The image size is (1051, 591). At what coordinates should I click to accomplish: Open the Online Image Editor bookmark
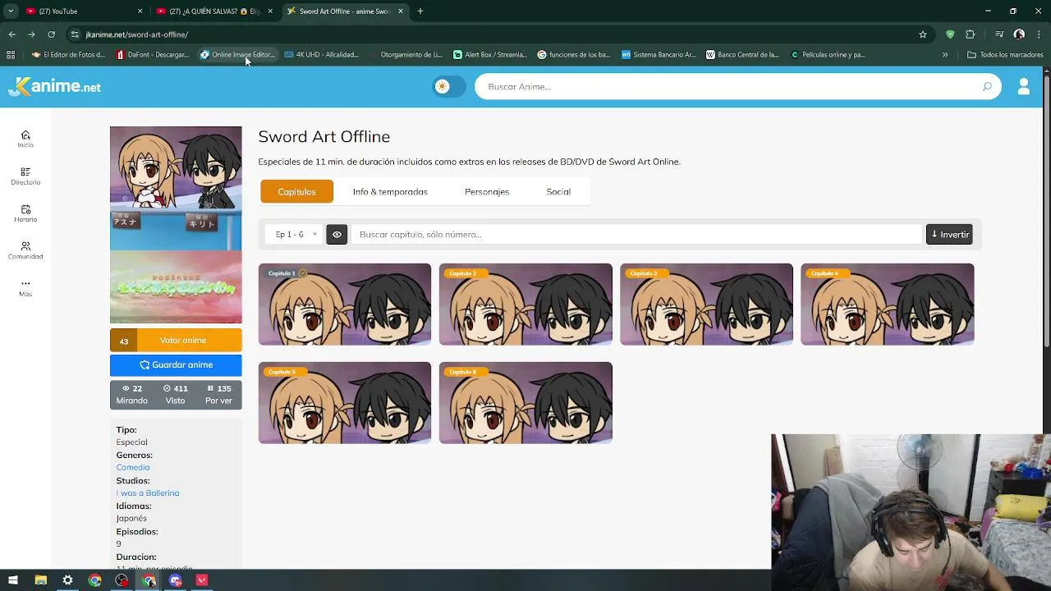click(x=237, y=55)
